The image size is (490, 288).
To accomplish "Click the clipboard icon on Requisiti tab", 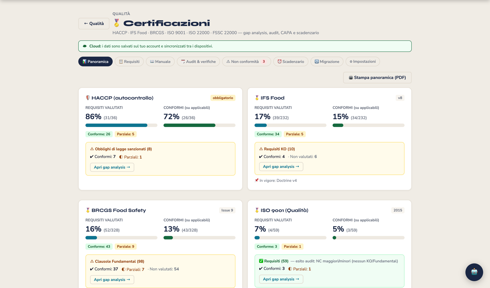I will click(121, 62).
